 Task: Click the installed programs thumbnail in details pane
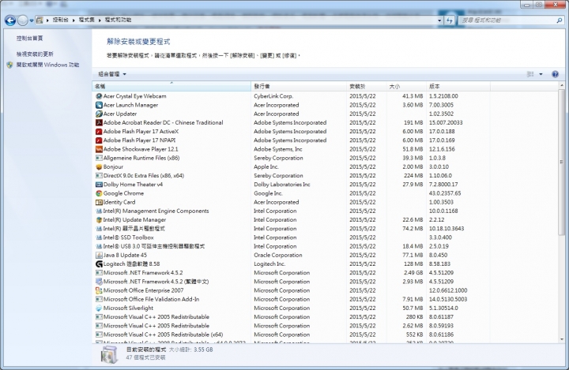click(109, 354)
